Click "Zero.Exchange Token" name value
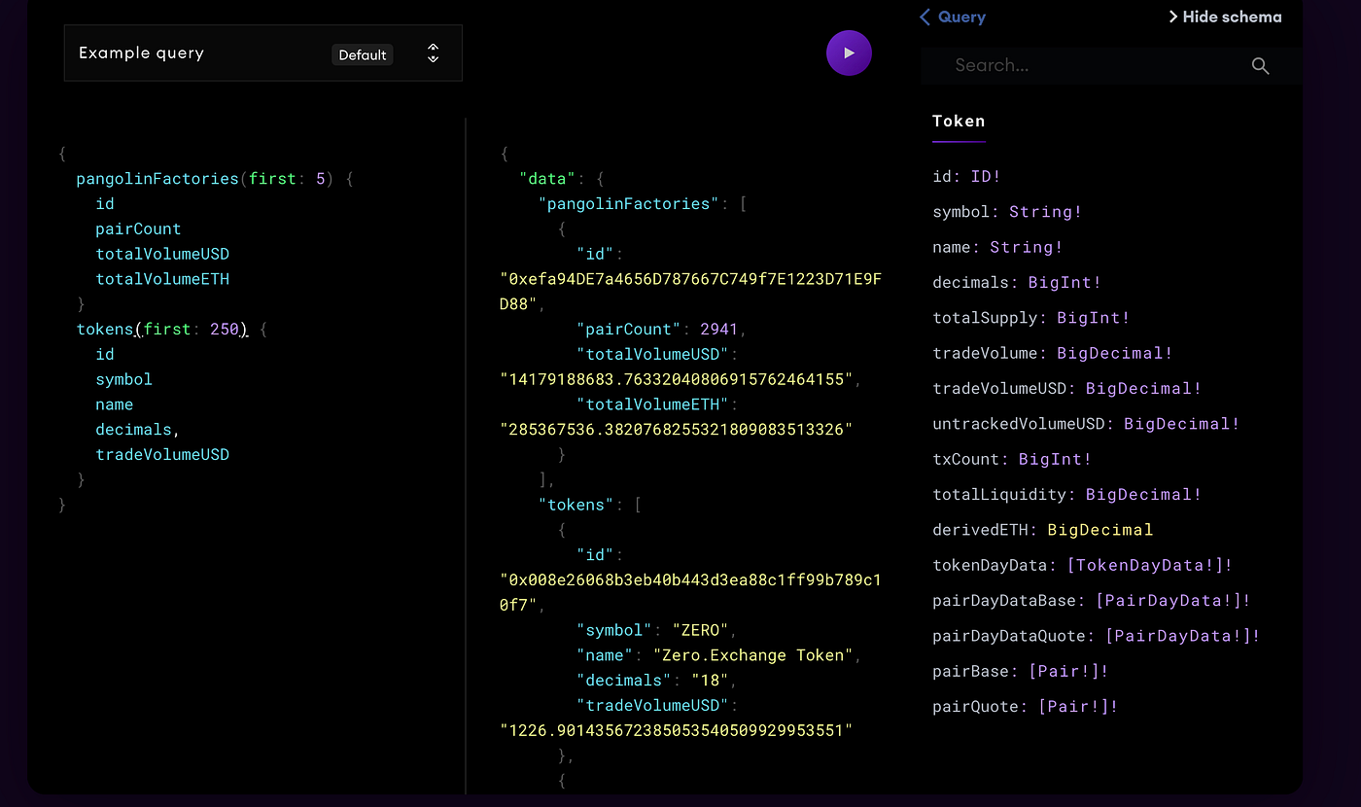The height and width of the screenshot is (807, 1361). pyautogui.click(x=752, y=655)
